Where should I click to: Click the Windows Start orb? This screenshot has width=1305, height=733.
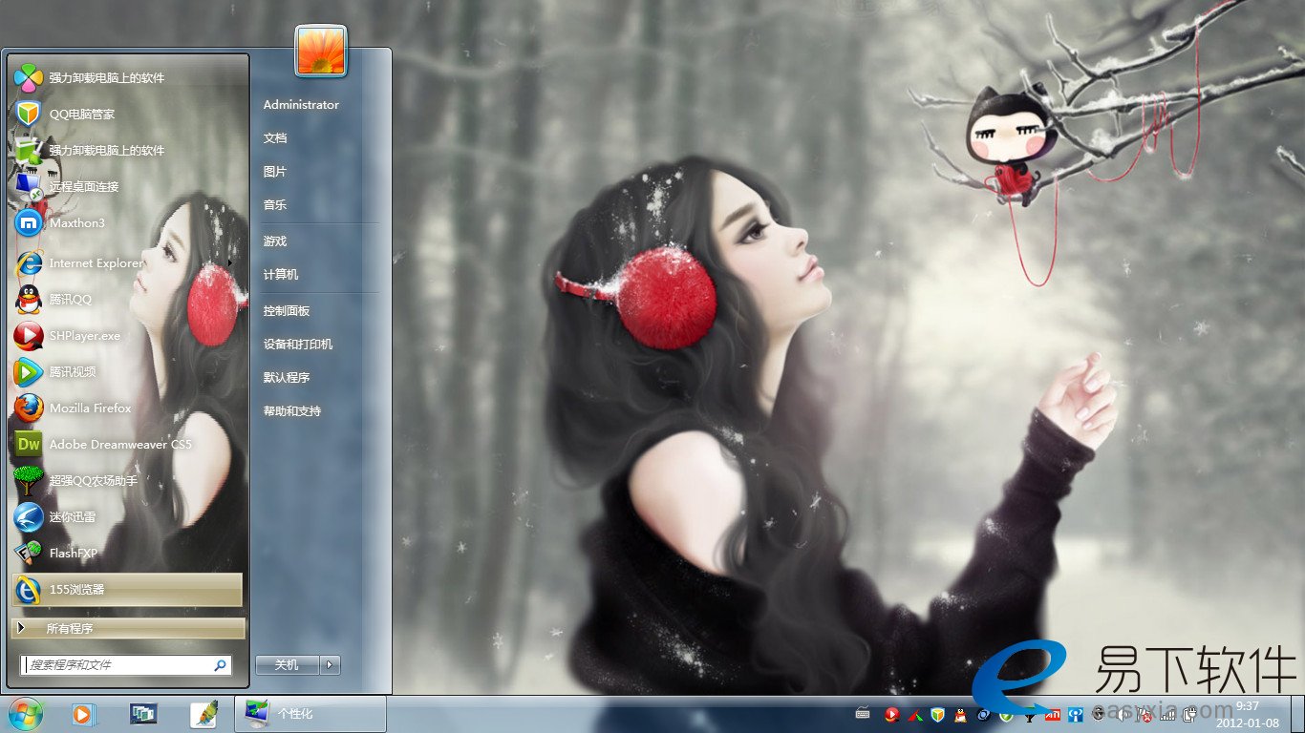coord(25,713)
